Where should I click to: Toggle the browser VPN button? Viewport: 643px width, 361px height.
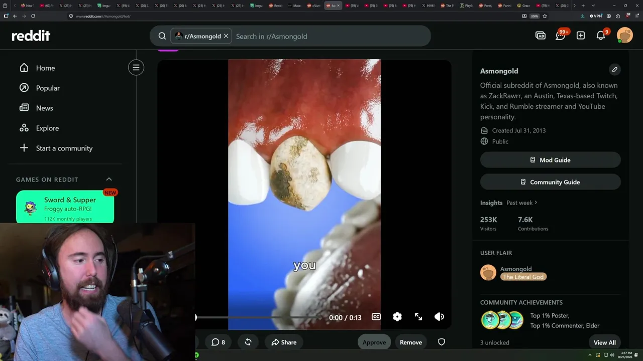[x=596, y=16]
